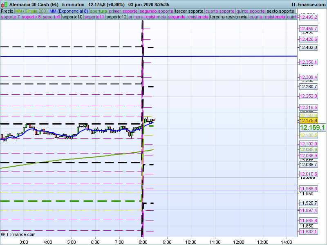Image resolution: width=327 pixels, height=245 pixels.
Task: Select the primer soporte label
Action: coord(124,11)
